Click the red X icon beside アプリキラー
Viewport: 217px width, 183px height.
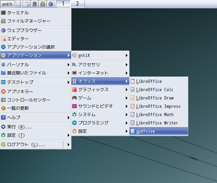[x=3, y=91]
